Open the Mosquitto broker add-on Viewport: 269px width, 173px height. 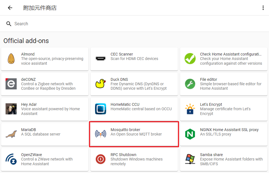[x=134, y=134]
